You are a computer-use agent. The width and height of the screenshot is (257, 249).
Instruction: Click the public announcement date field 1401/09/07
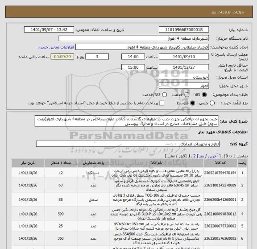[x=49, y=30]
